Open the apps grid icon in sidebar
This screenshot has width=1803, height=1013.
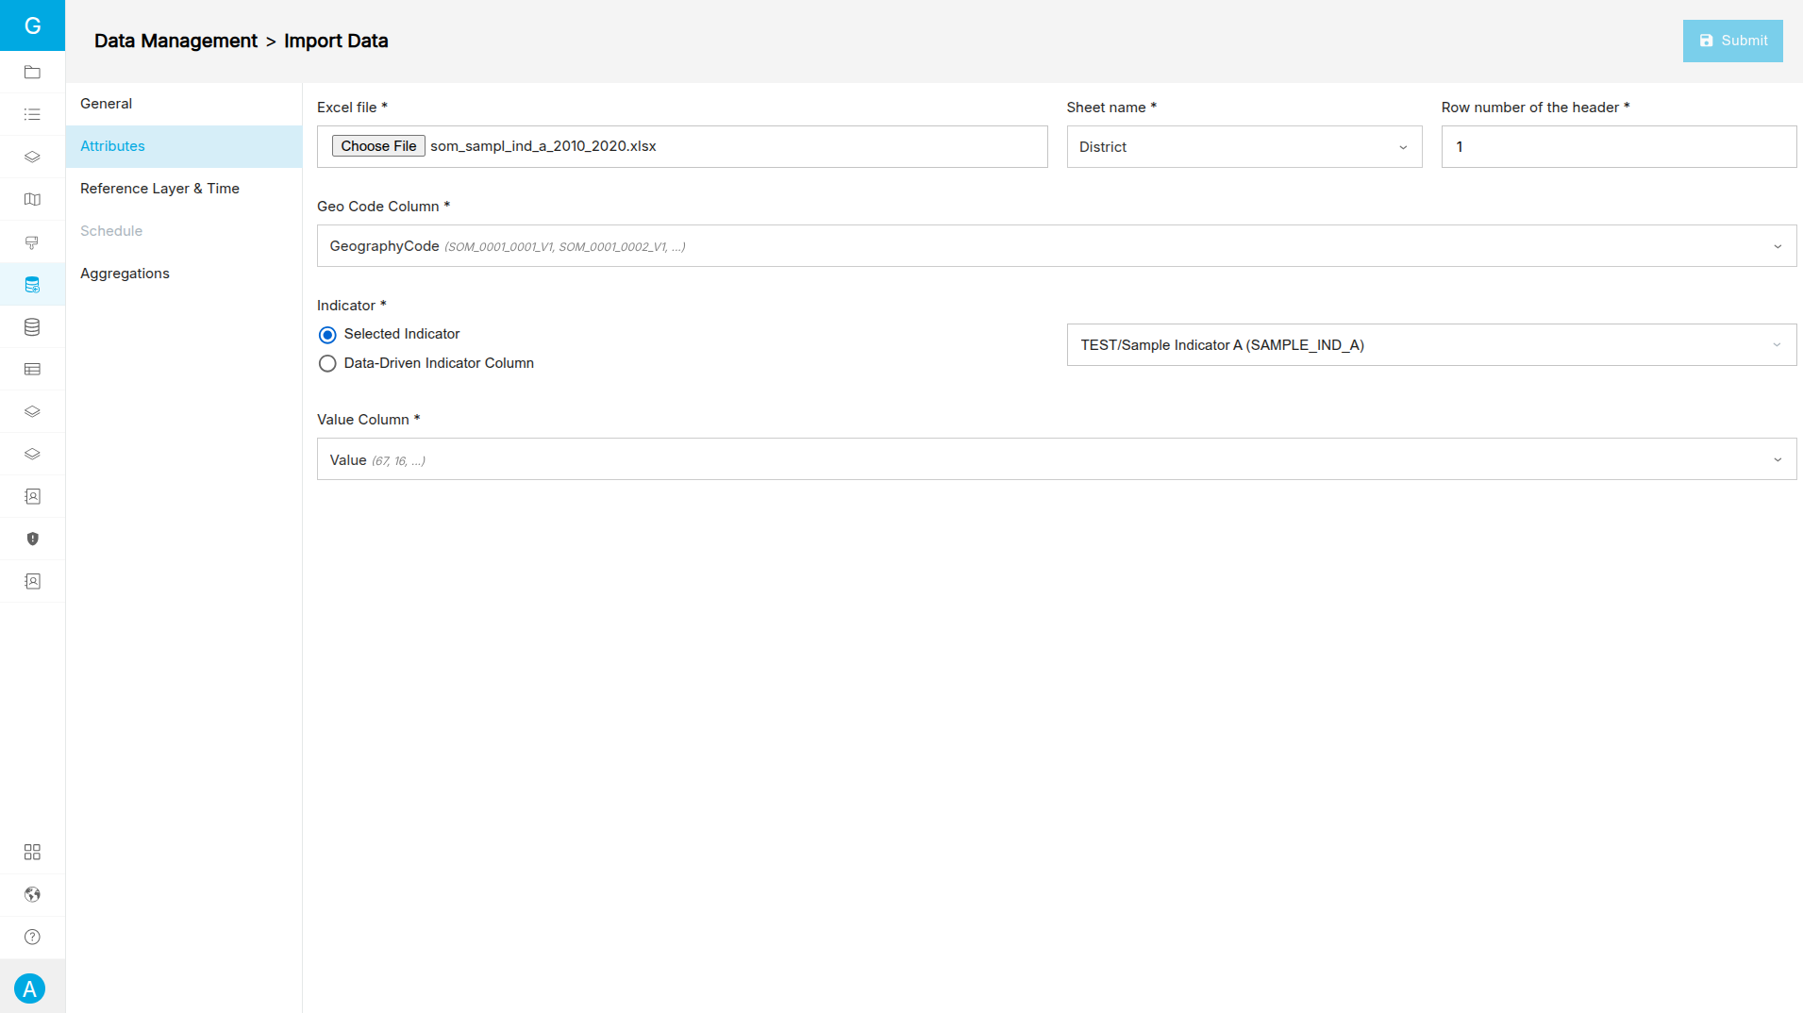click(32, 852)
